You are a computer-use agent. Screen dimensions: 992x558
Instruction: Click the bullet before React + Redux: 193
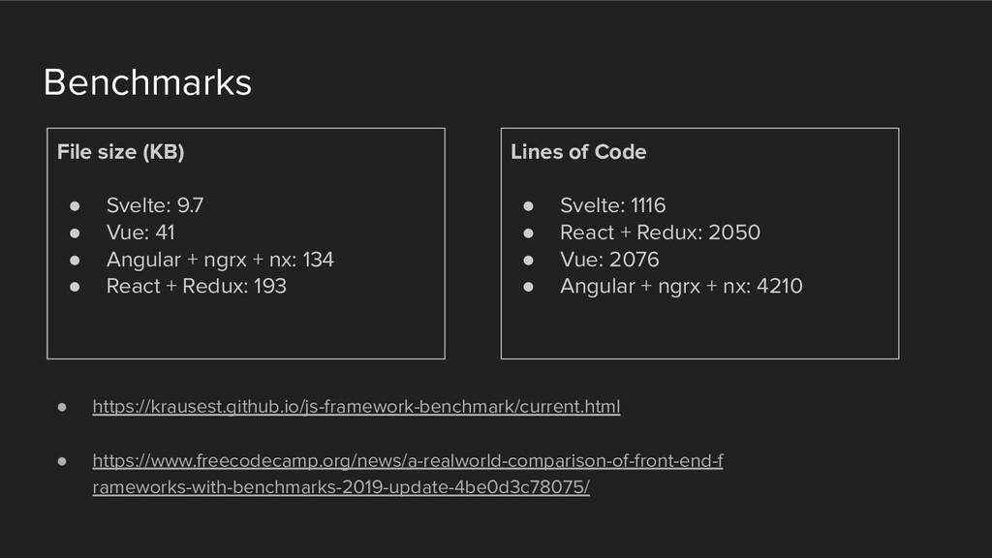pos(75,287)
